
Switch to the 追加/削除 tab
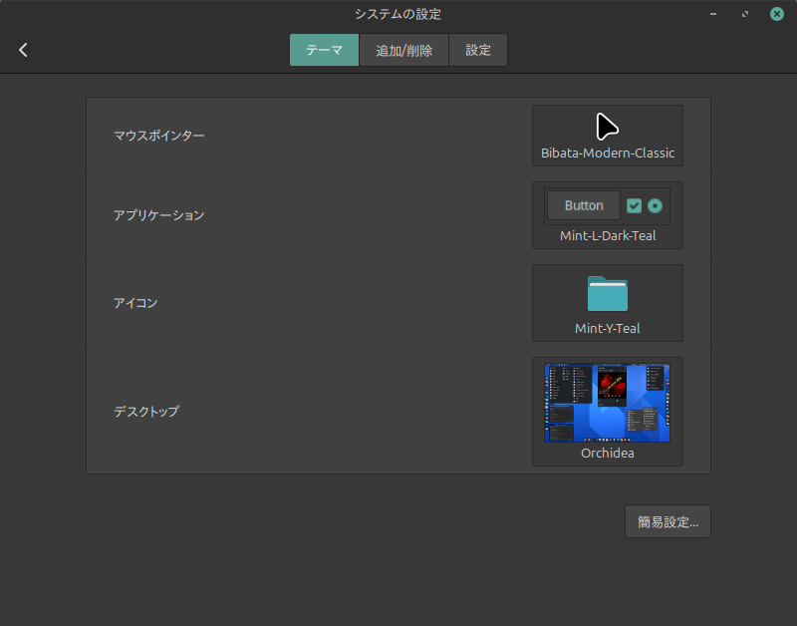tap(403, 50)
